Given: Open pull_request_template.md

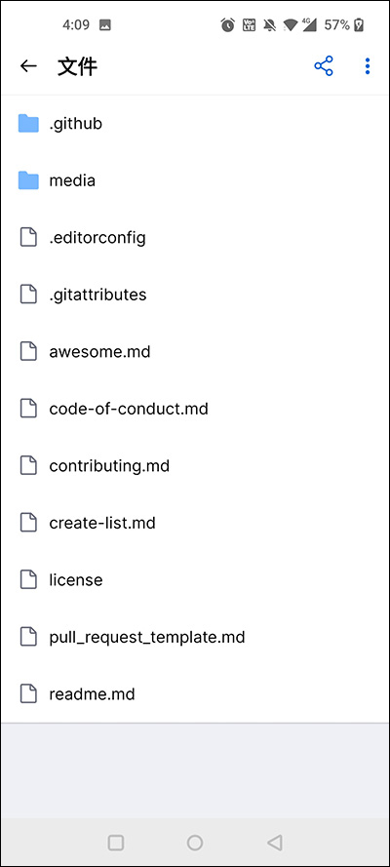Looking at the screenshot, I should [x=195, y=637].
